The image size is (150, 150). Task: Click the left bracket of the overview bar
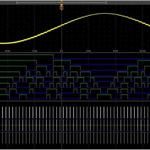(17, 2)
